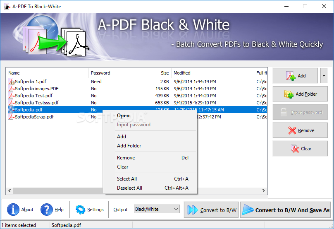Choose Clear in the context menu
Screen dimensions: 334x229
150,167
